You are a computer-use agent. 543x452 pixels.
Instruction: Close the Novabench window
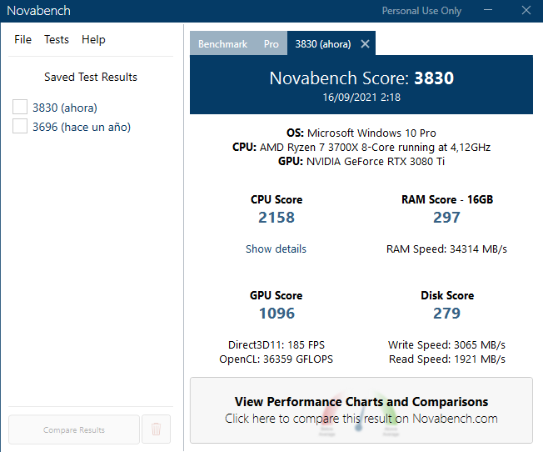tap(526, 10)
